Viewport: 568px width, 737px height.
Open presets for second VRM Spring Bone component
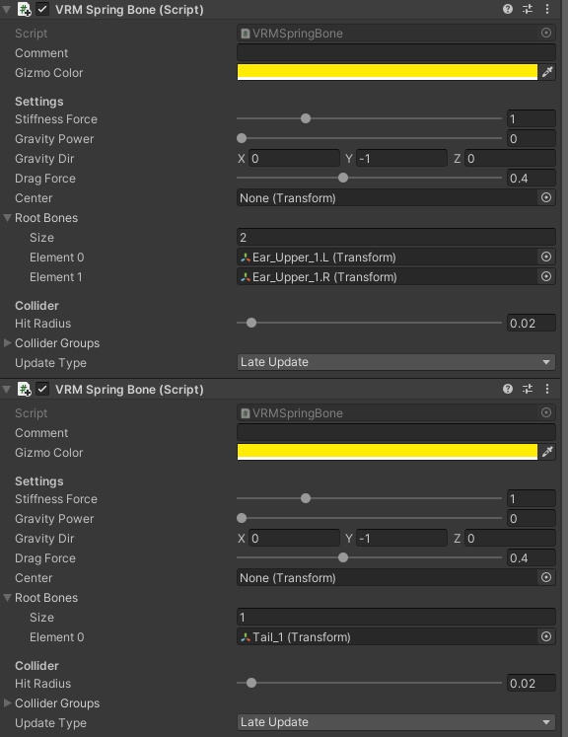(528, 389)
